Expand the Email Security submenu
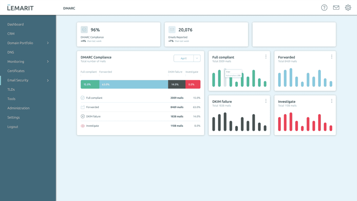This screenshot has height=201, width=357. [48, 80]
